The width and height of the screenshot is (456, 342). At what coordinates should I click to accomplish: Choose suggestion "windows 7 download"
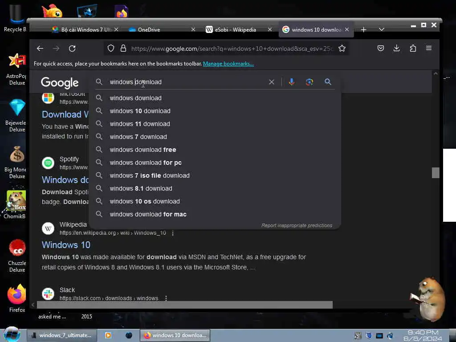(x=215, y=137)
